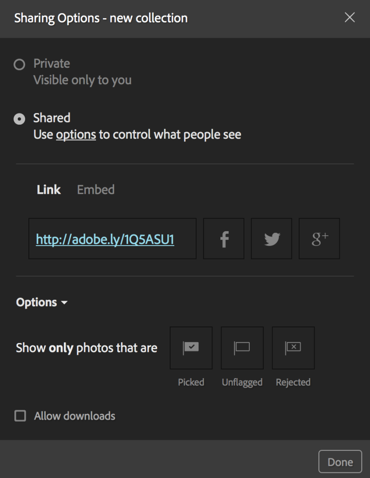
Task: Click the Rejected text label
Action: 293,382
